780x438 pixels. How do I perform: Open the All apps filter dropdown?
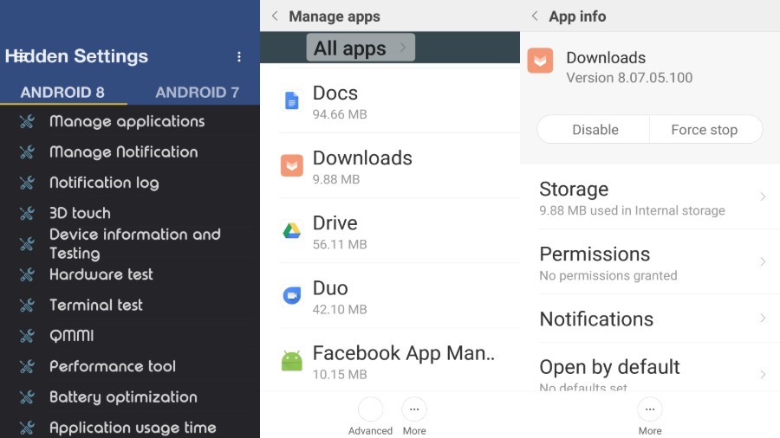361,48
